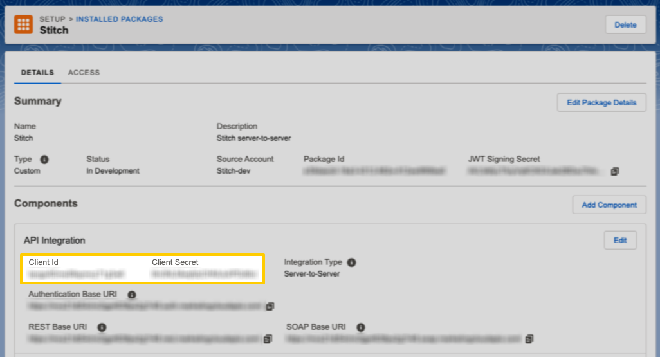This screenshot has width=660, height=357.
Task: Show info for Authentication Base URI
Action: (132, 295)
